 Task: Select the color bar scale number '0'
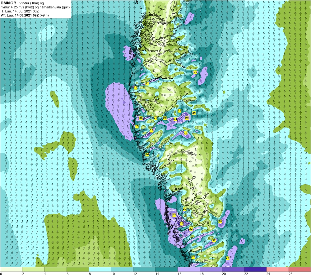[1, 274]
